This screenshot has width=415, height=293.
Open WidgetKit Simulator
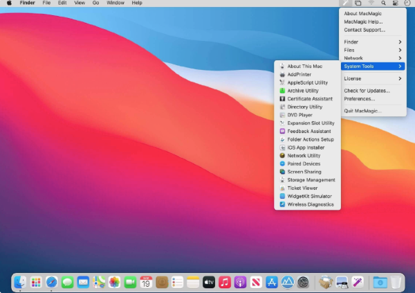pyautogui.click(x=307, y=196)
